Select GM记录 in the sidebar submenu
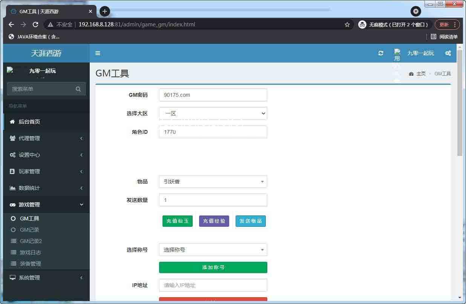This screenshot has width=466, height=304. click(29, 230)
